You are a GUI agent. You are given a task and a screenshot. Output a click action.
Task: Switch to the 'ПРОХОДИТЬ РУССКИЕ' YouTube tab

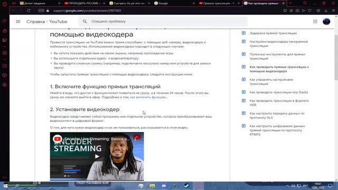pos(84,3)
